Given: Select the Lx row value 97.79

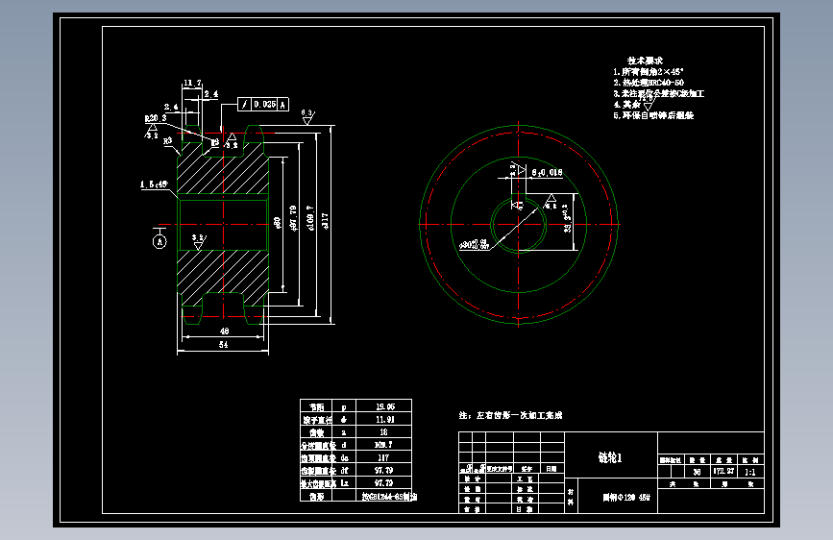Looking at the screenshot, I should (383, 483).
